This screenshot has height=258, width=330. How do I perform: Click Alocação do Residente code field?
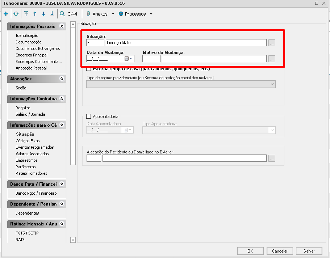point(94,158)
